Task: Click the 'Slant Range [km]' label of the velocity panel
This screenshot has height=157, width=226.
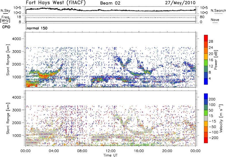Action: click(x=8, y=118)
